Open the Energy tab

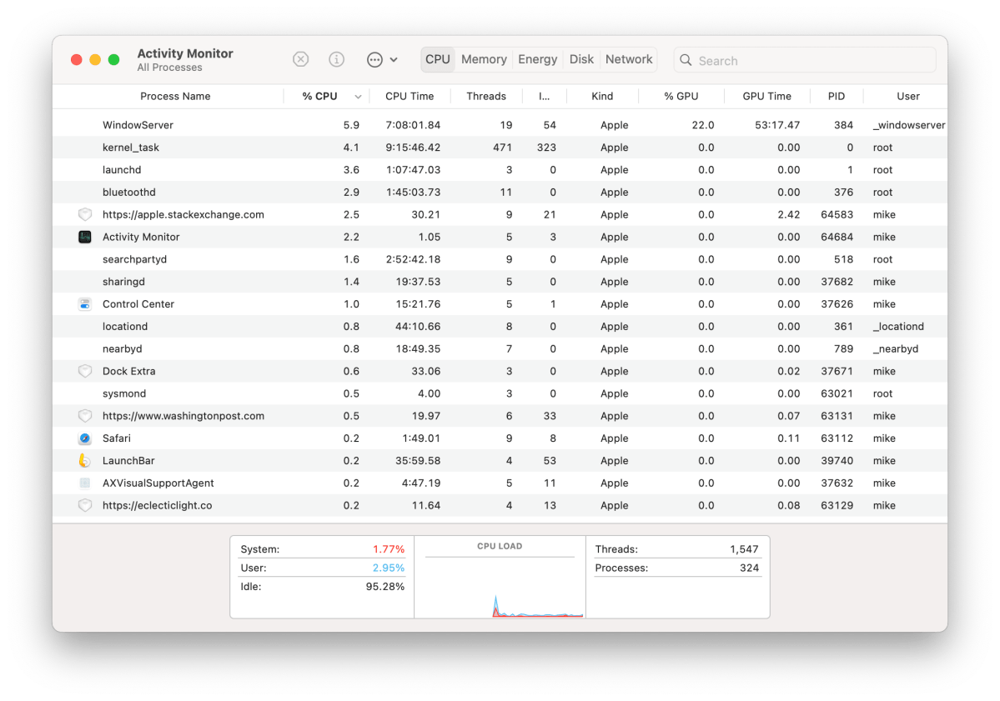[x=538, y=59]
